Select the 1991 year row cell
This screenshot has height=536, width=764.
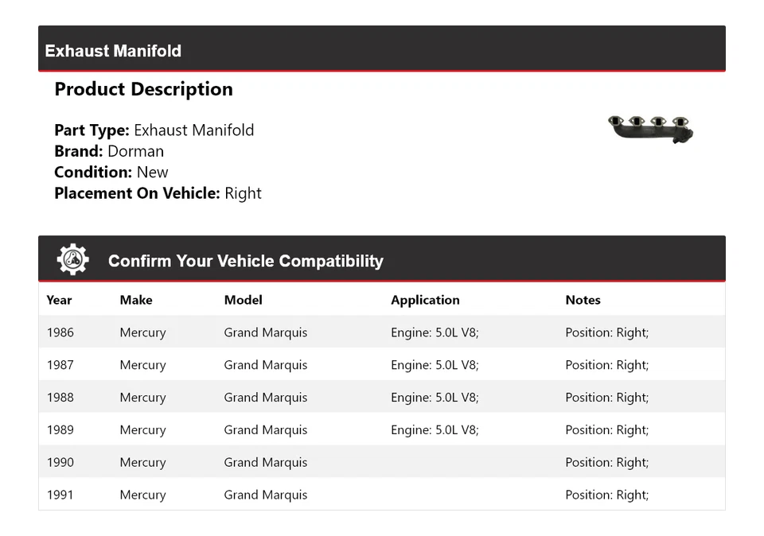coord(60,495)
